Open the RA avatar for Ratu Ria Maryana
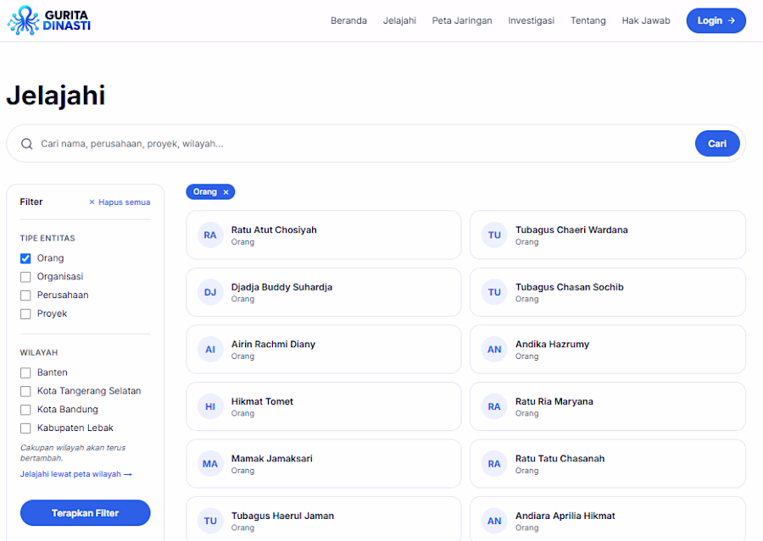 click(494, 406)
